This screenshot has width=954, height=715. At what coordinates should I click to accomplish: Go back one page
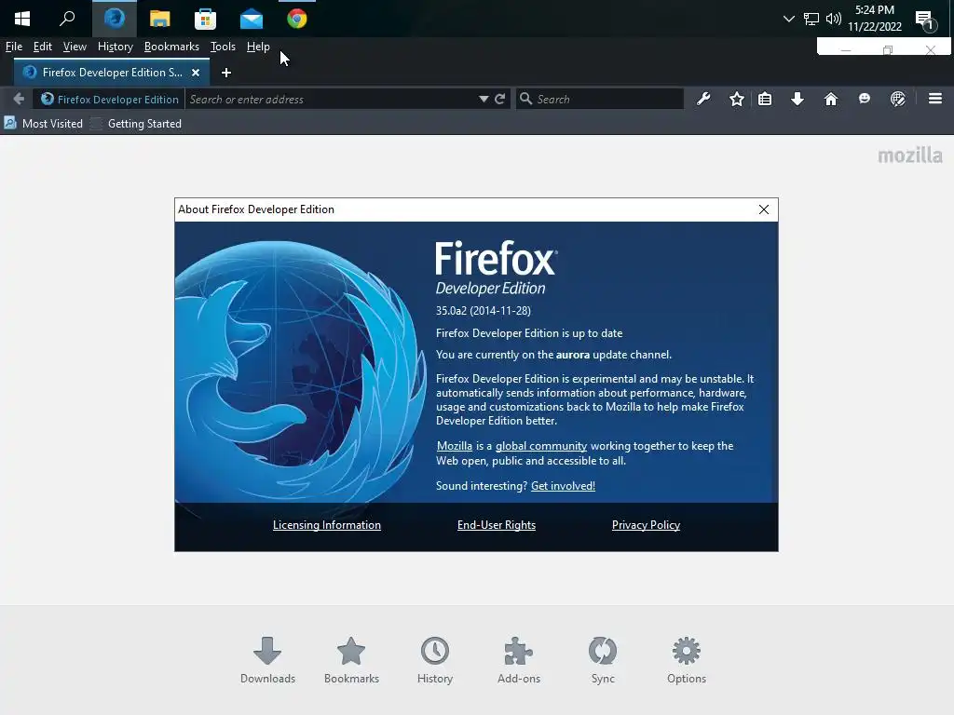pyautogui.click(x=19, y=99)
